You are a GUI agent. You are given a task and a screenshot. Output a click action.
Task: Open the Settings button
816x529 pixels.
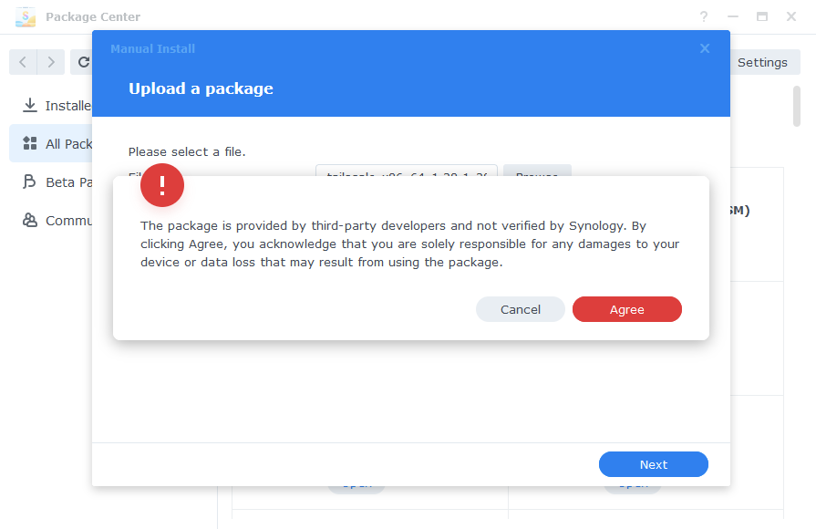(x=762, y=62)
